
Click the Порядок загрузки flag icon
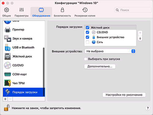(8, 92)
